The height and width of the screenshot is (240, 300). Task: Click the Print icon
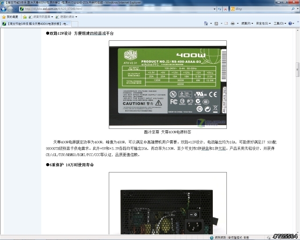(232, 23)
